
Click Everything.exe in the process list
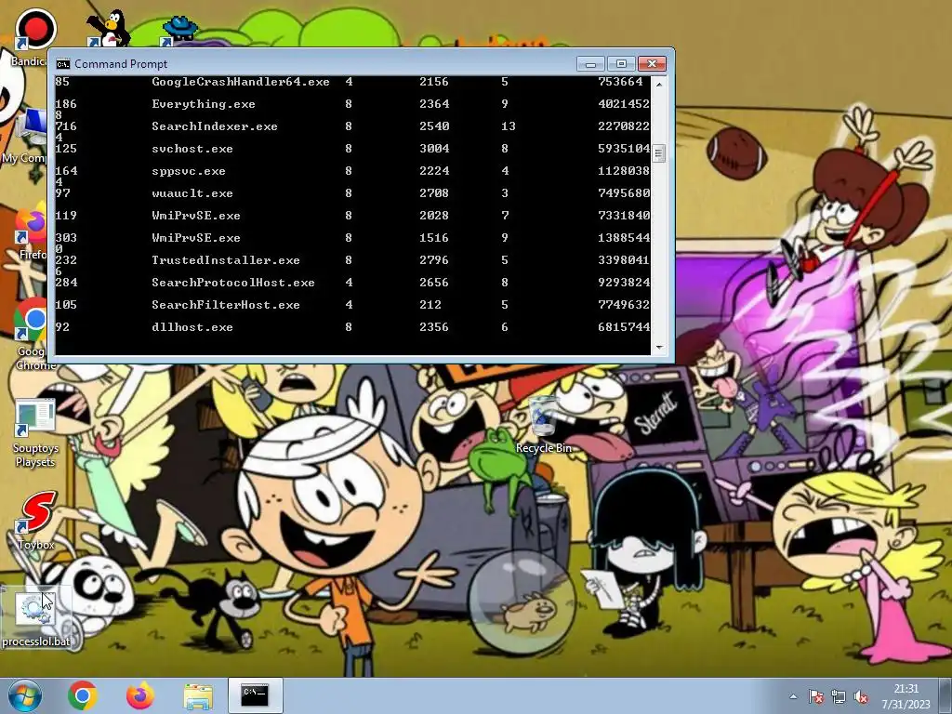(x=204, y=104)
